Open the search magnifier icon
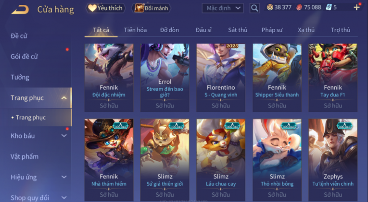 coord(254,9)
